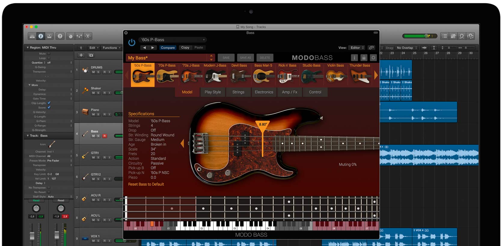This screenshot has width=502, height=246.
Task: Solo the Shaker track
Action: pos(98,93)
